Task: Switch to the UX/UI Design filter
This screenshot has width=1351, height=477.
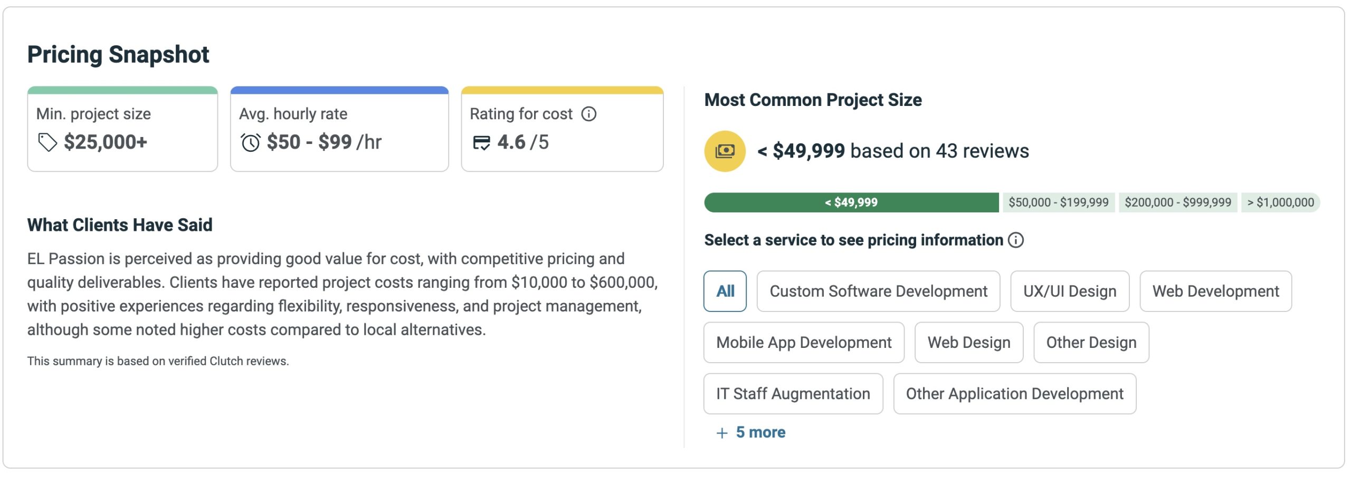Action: (x=1070, y=290)
